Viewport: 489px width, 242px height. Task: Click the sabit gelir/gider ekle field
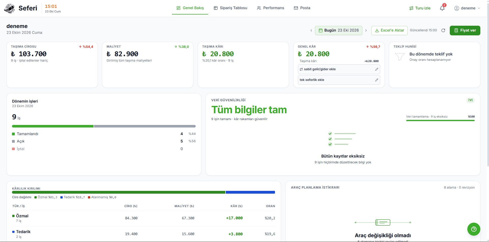click(x=339, y=69)
